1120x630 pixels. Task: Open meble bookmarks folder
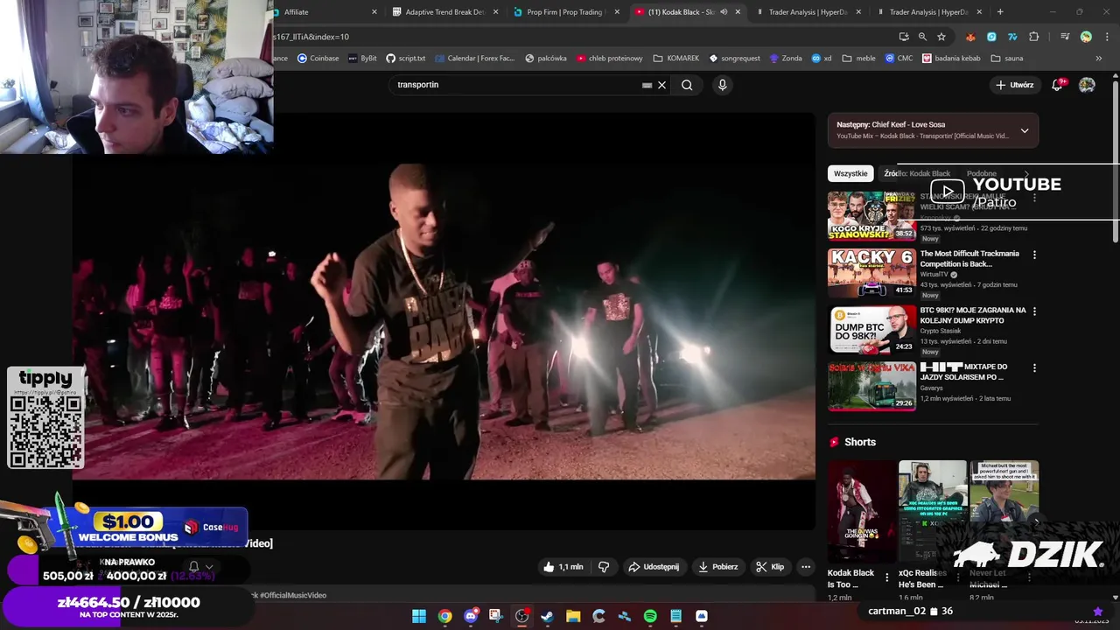point(859,59)
